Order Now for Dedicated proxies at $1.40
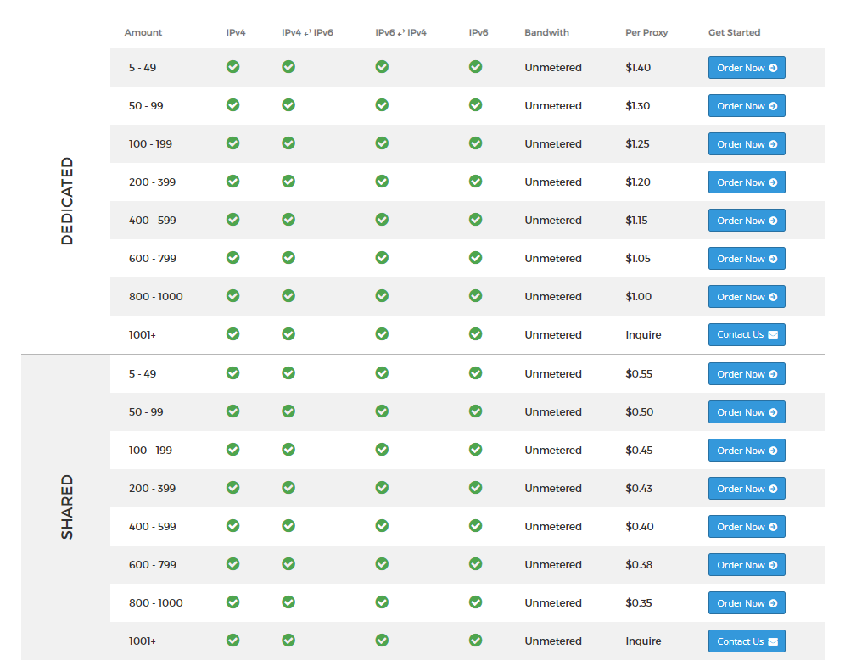This screenshot has height=666, width=845. pyautogui.click(x=747, y=67)
